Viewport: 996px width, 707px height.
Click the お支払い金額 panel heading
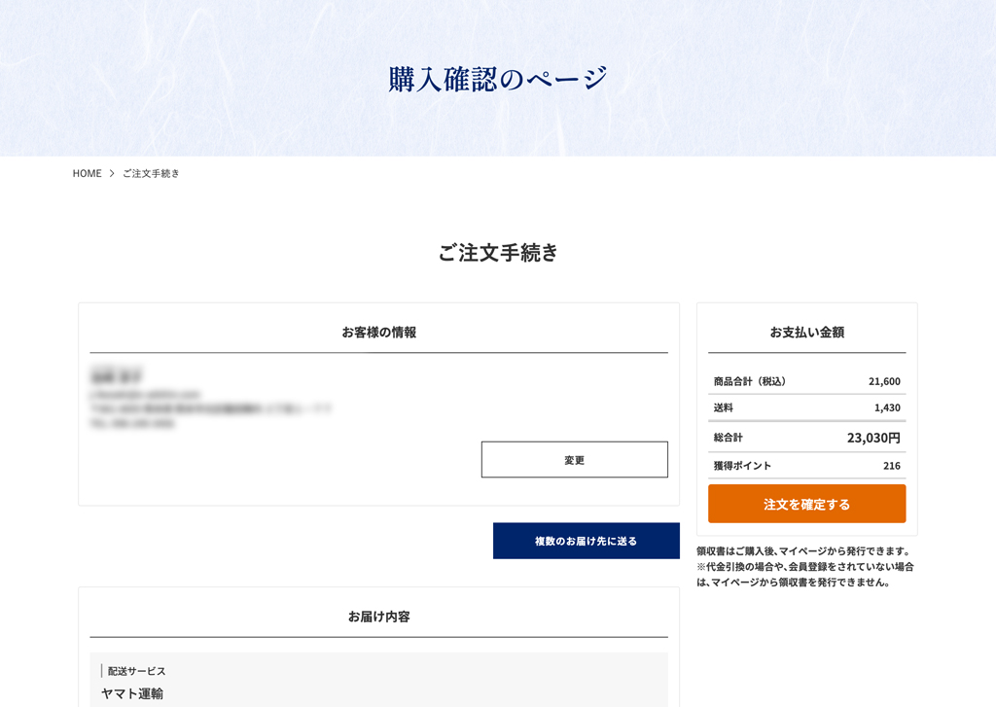pyautogui.click(x=806, y=333)
